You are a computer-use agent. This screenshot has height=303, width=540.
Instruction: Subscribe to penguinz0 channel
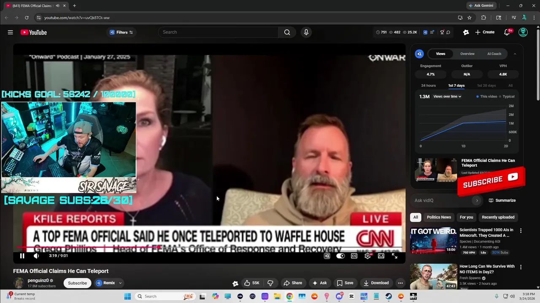coord(77,283)
